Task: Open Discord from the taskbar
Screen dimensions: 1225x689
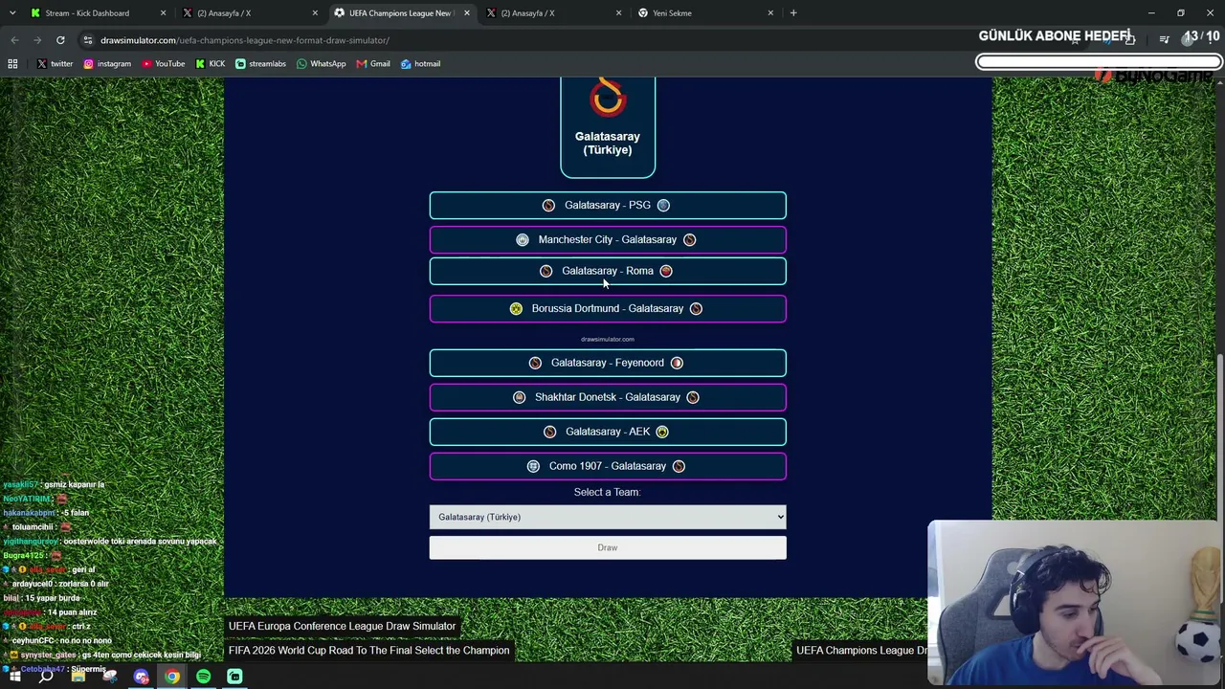Action: tap(142, 677)
